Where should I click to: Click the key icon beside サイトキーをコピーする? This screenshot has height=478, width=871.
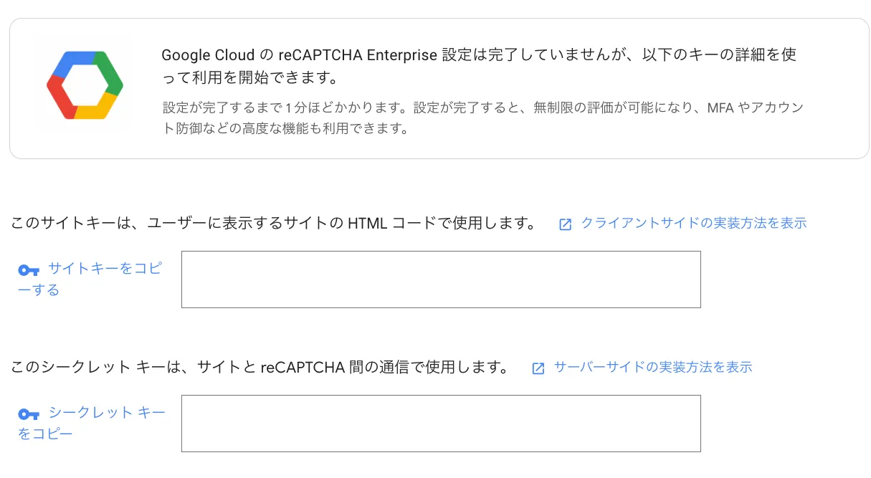point(29,270)
